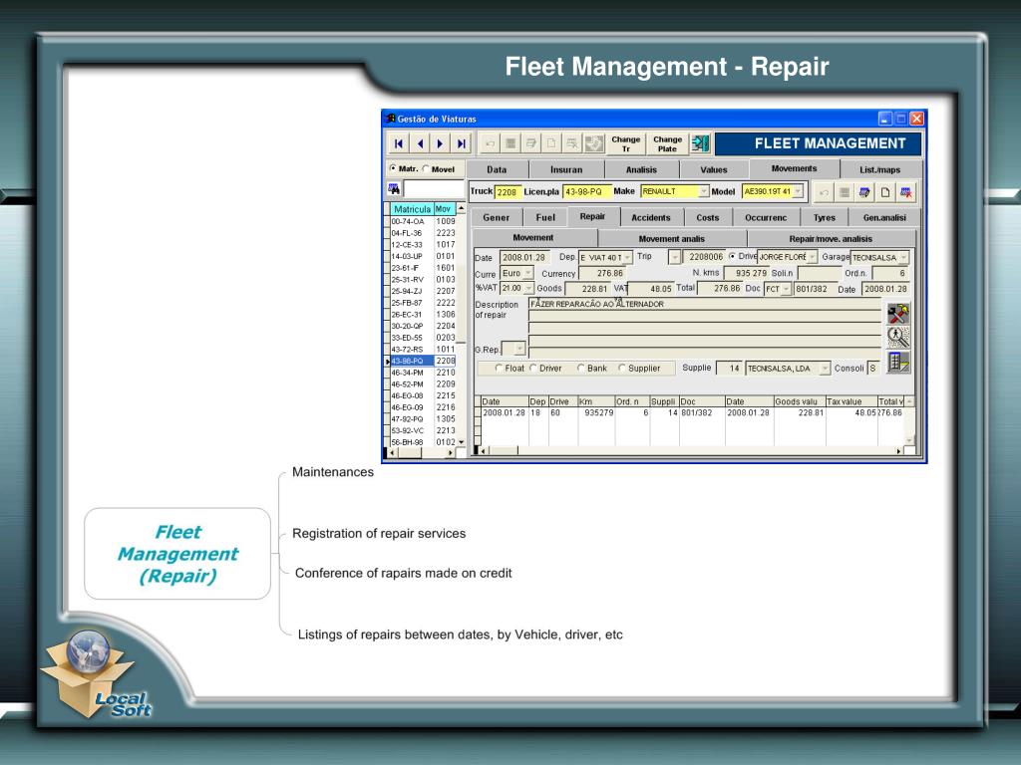1021x765 pixels.
Task: Open the List./maps tab
Action: (879, 169)
